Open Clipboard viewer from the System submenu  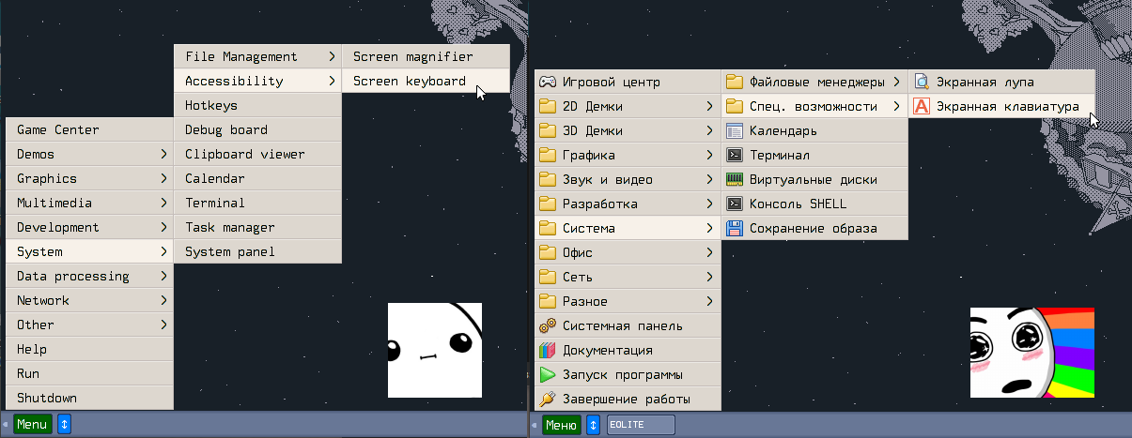pos(258,154)
